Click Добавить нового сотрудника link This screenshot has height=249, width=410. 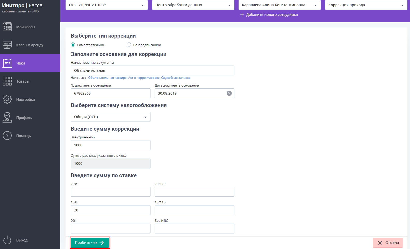click(272, 15)
